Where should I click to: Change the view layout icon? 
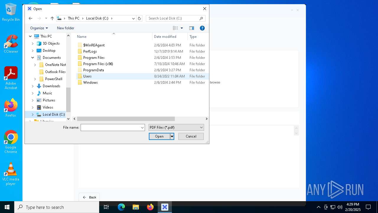pyautogui.click(x=175, y=28)
